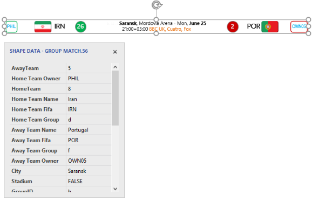
Task: Close the Shape Data panel
Action: 115,52
